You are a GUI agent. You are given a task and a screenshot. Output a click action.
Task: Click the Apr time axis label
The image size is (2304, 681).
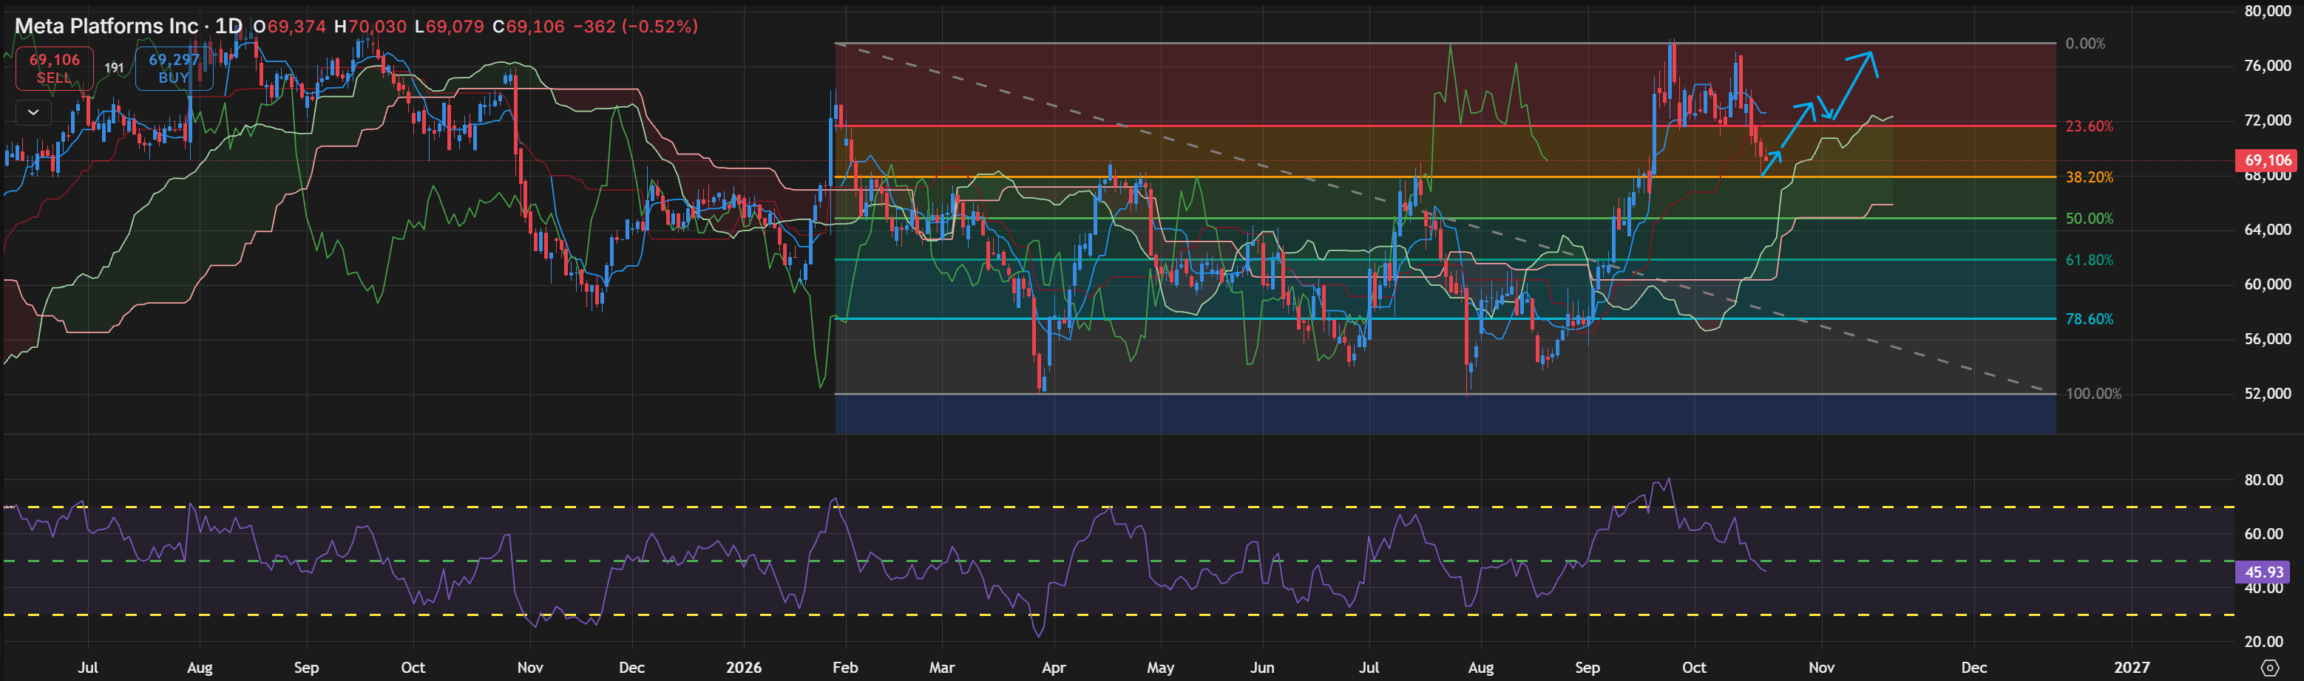coord(1054,668)
